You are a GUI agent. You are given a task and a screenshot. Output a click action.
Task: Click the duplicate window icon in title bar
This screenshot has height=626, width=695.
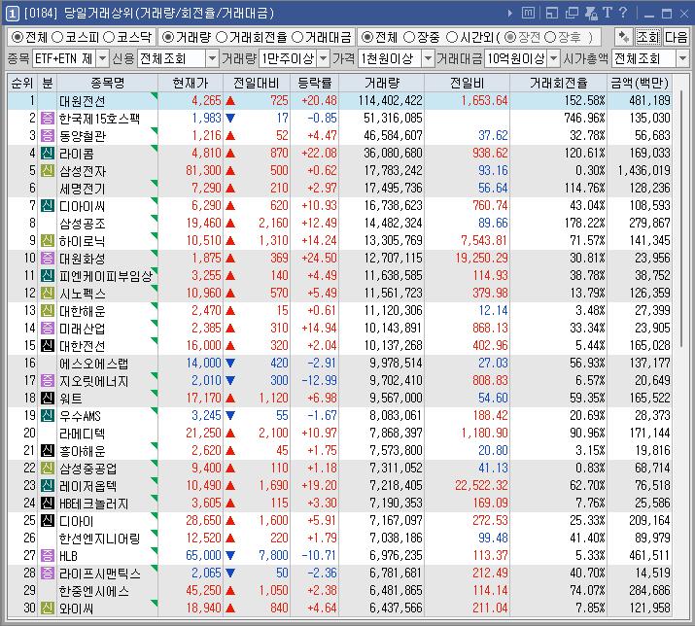572,14
